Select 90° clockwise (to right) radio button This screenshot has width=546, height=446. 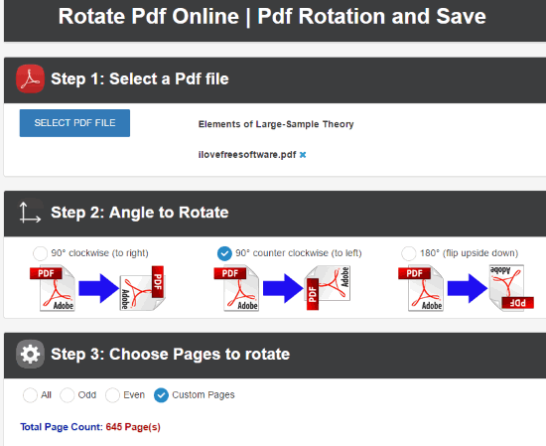point(40,253)
